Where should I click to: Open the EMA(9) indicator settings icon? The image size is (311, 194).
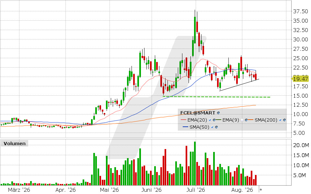click(x=246, y=120)
